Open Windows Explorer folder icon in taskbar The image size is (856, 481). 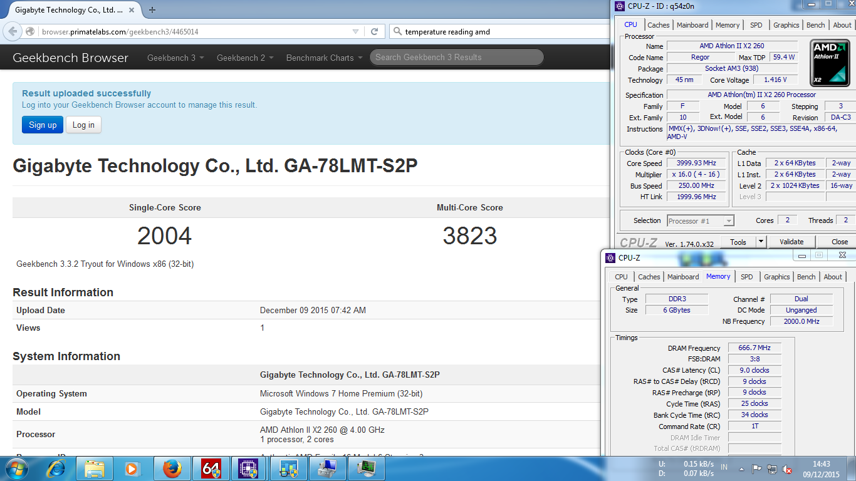[95, 468]
